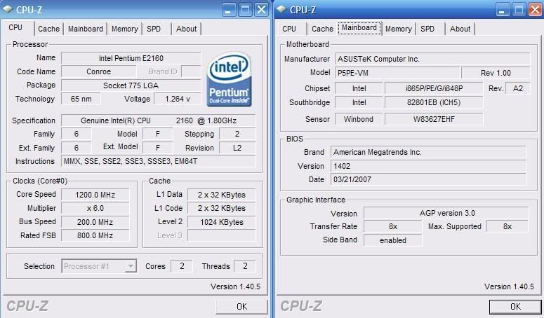Screen dimensions: 544x318
Task: Click the Stepping value field
Action: coord(237,134)
